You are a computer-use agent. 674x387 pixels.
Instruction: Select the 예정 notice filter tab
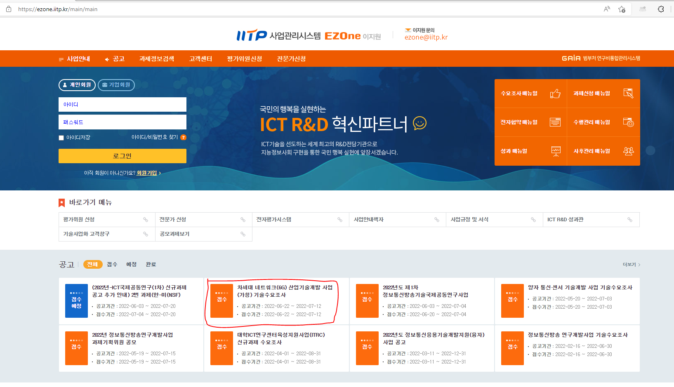(132, 265)
